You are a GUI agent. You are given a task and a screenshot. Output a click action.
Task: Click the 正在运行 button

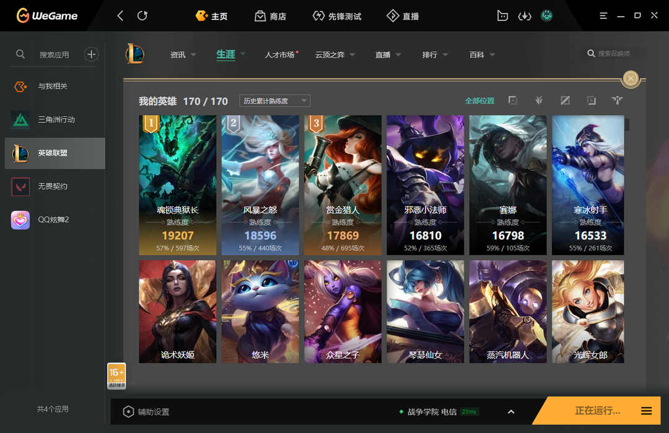597,411
